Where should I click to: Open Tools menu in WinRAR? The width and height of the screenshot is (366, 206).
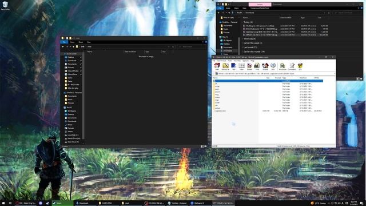click(x=230, y=61)
